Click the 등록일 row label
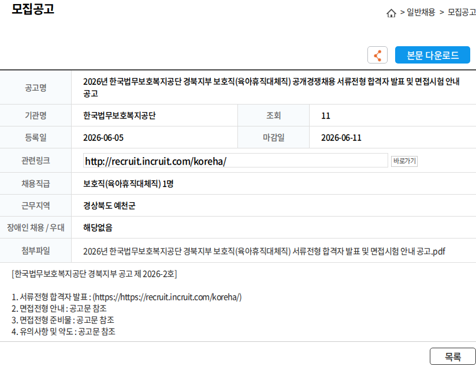 (x=35, y=138)
